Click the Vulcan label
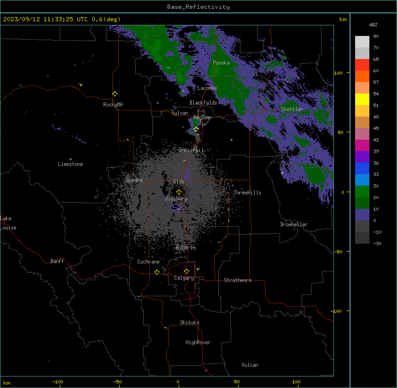397x388 pixels. coord(250,365)
